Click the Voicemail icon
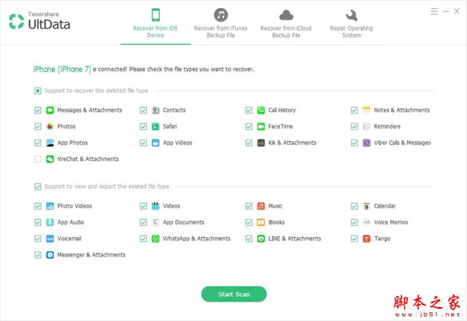The height and width of the screenshot is (321, 467). tap(50, 239)
